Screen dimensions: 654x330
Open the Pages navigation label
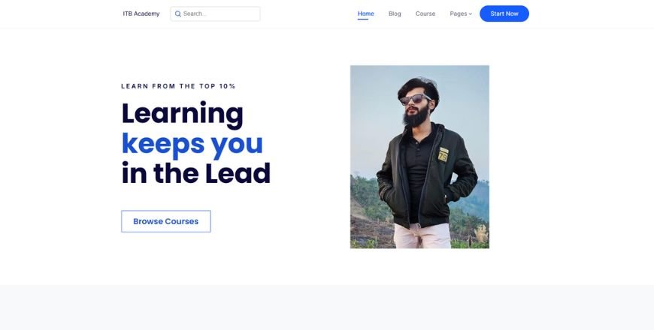(x=458, y=13)
